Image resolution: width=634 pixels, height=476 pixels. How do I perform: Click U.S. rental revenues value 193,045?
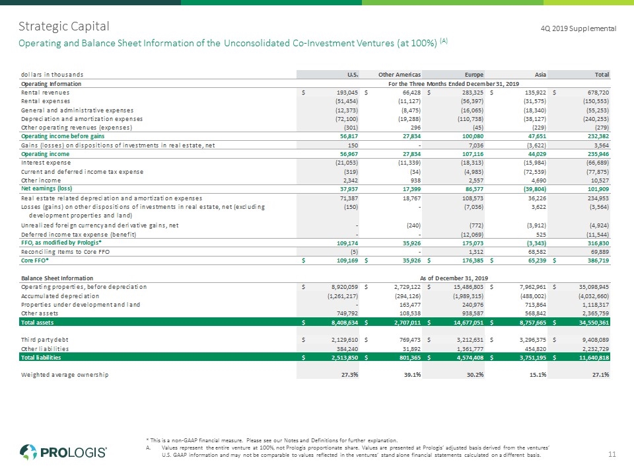click(347, 93)
